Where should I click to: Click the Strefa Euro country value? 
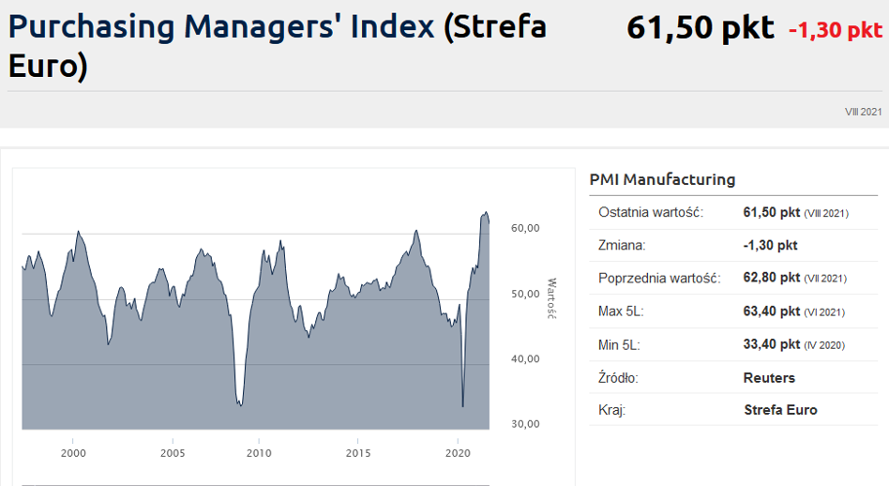(x=780, y=410)
